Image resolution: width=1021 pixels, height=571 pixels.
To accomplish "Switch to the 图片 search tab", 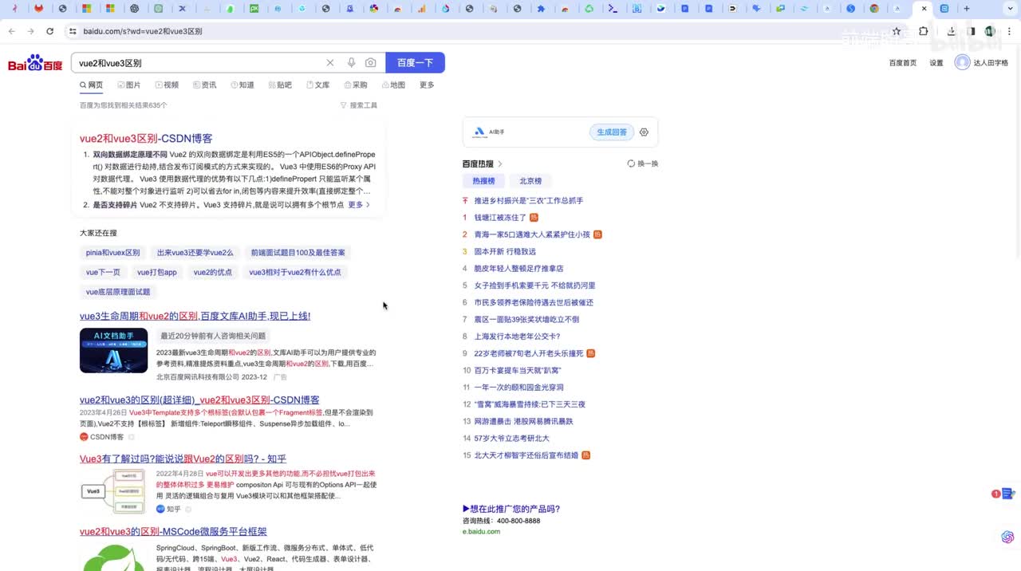I will [x=129, y=85].
